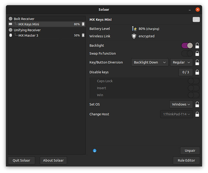This screenshot has width=208, height=173.
Task: Close the Solaar window
Action: click(198, 9)
